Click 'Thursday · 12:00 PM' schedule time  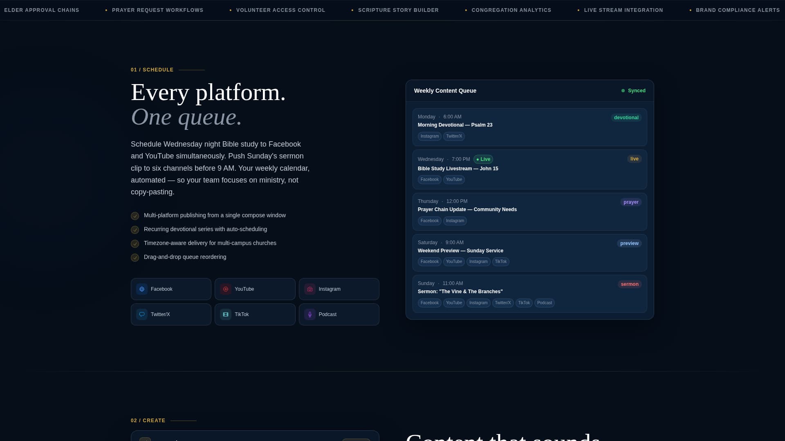coord(443,201)
